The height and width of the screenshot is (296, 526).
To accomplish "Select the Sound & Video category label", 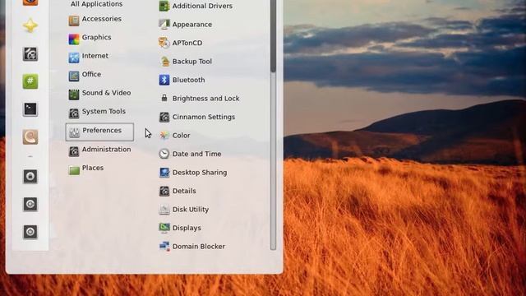I will click(x=106, y=93).
